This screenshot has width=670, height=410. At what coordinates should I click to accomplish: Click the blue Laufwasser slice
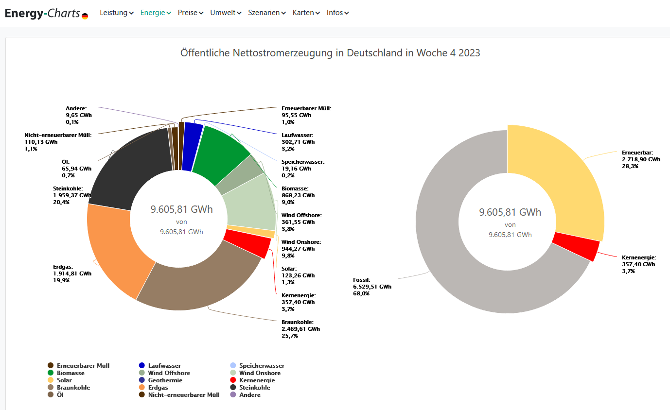[192, 146]
